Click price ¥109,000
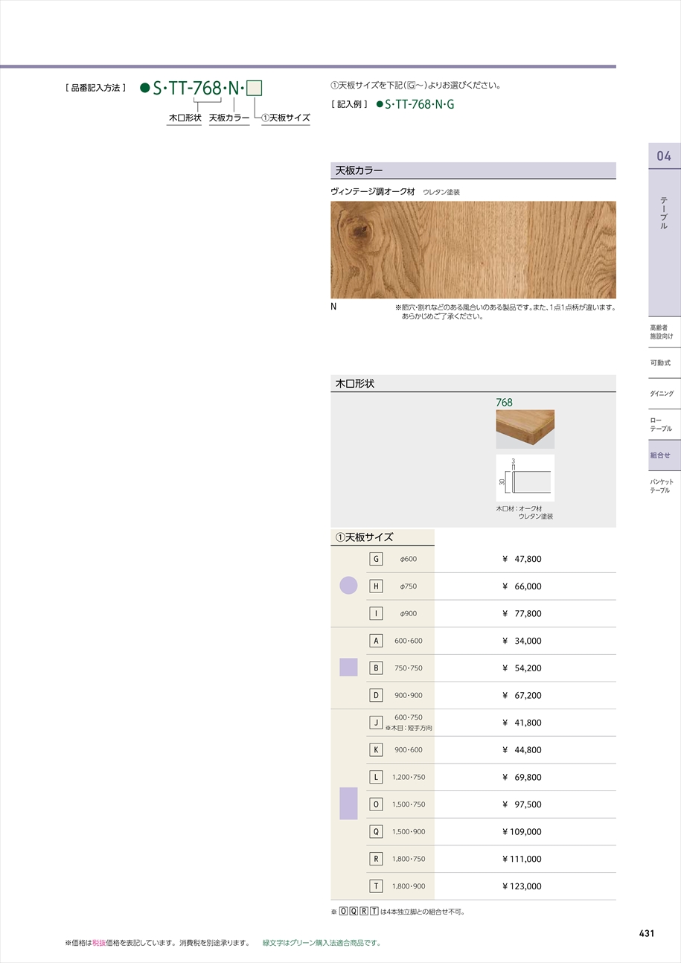The image size is (681, 963). [522, 832]
